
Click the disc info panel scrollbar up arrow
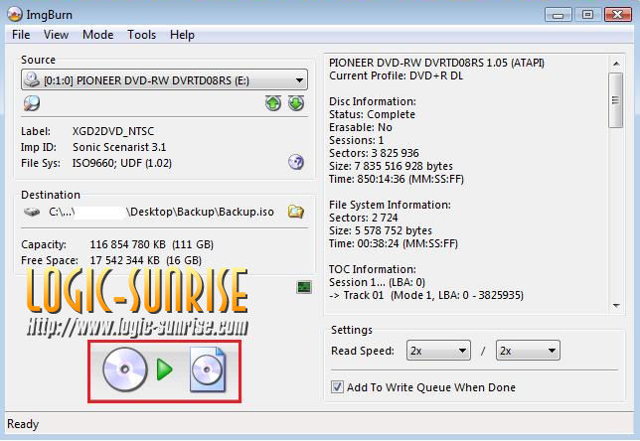(x=616, y=63)
